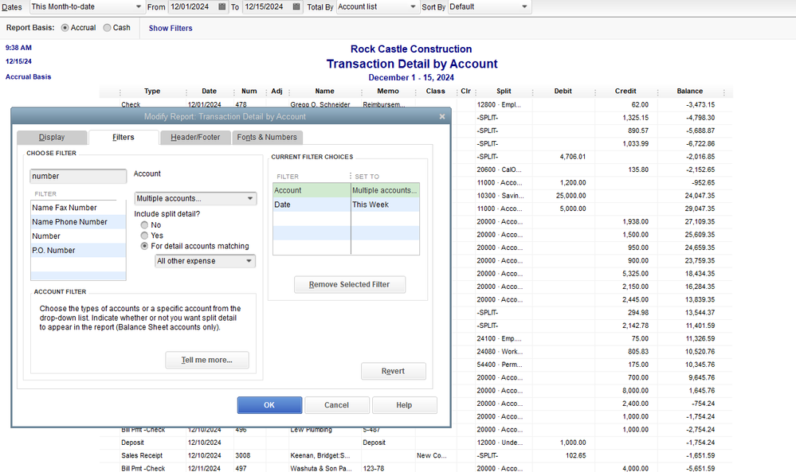Select P.O. Number in filter list

click(54, 251)
